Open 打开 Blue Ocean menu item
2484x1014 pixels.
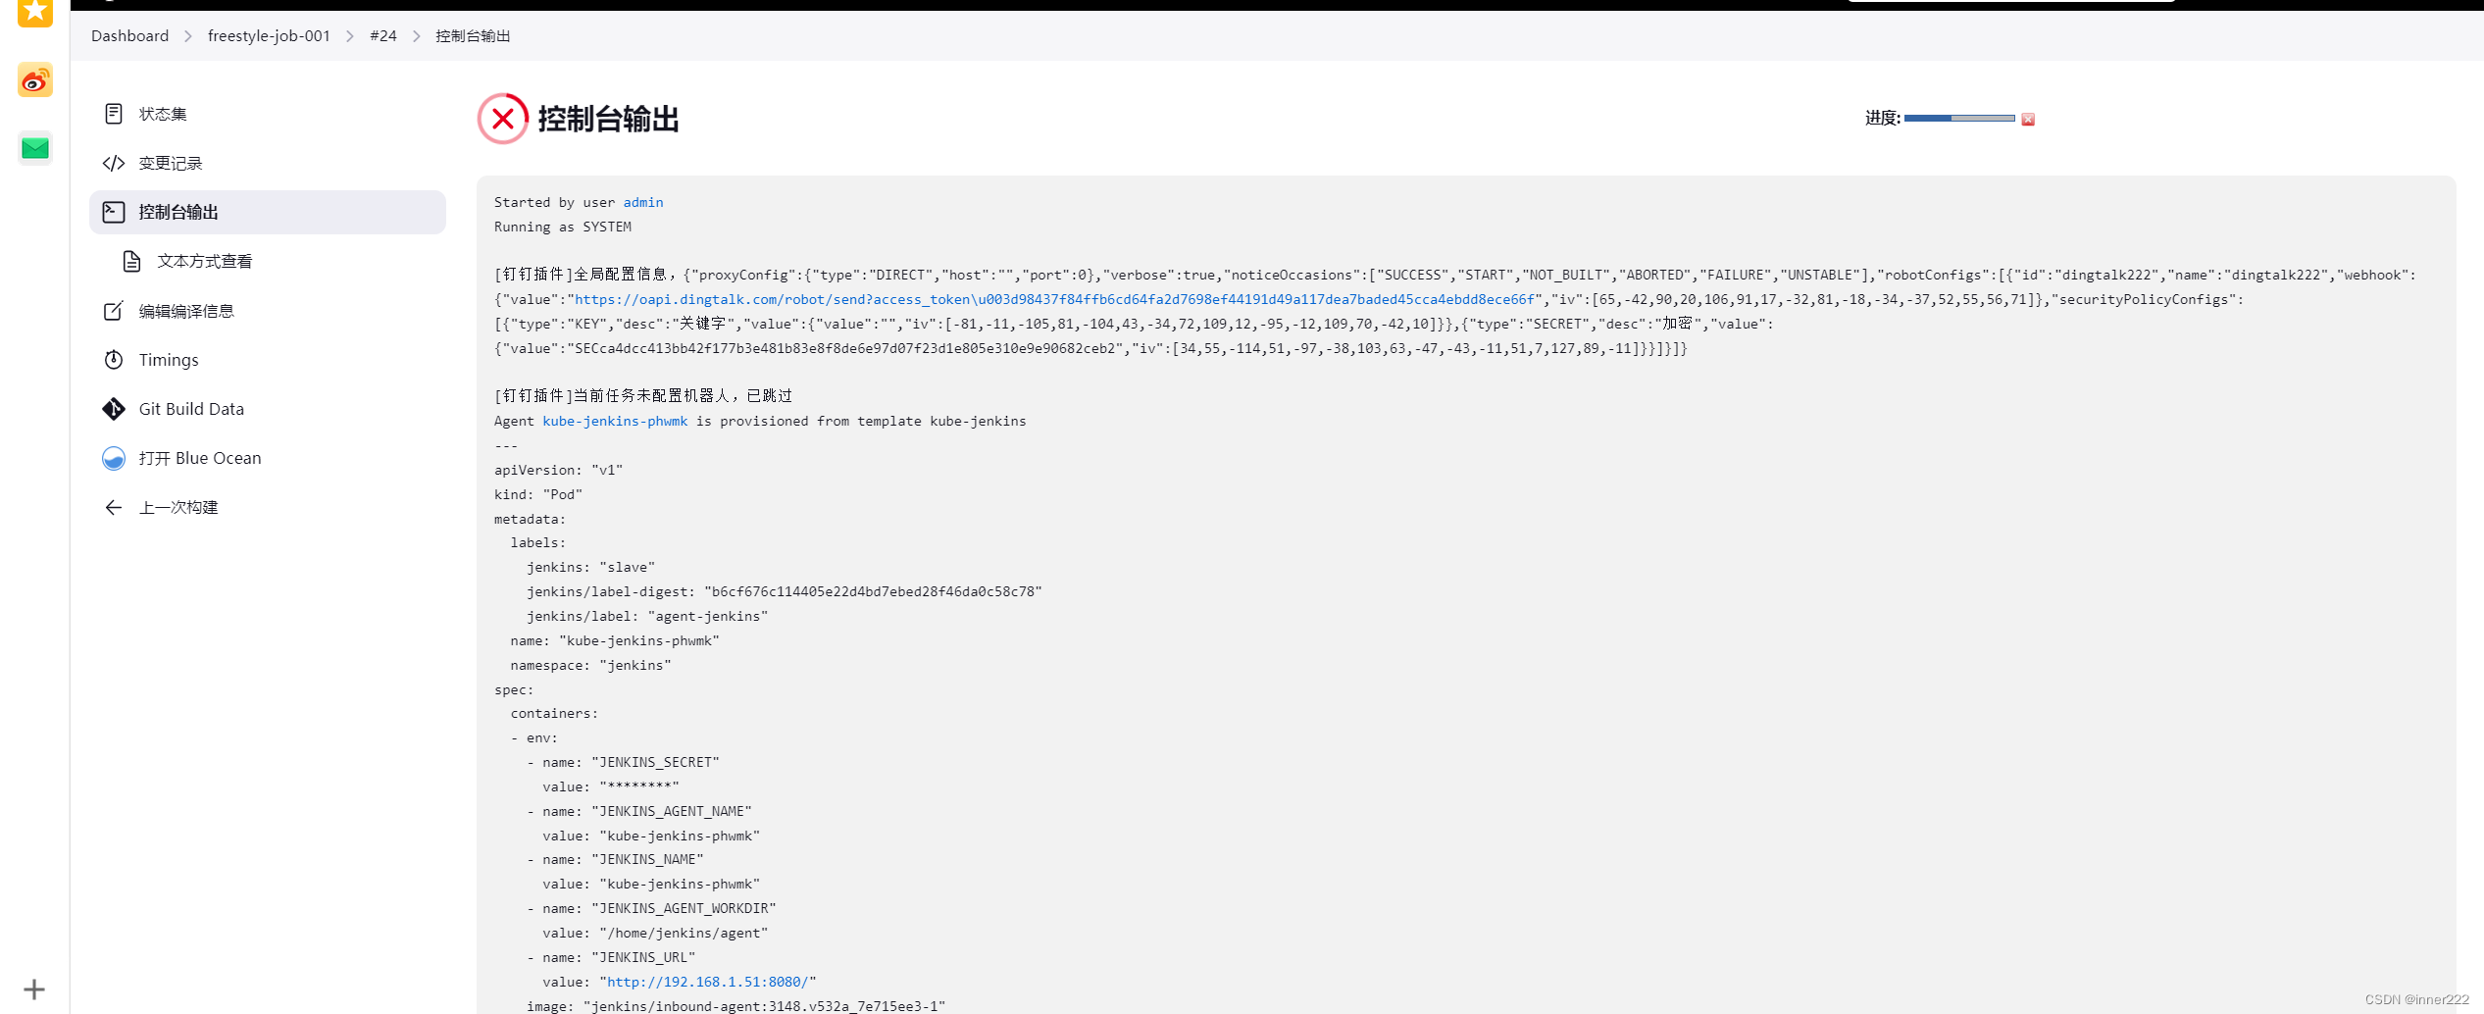[x=267, y=458]
